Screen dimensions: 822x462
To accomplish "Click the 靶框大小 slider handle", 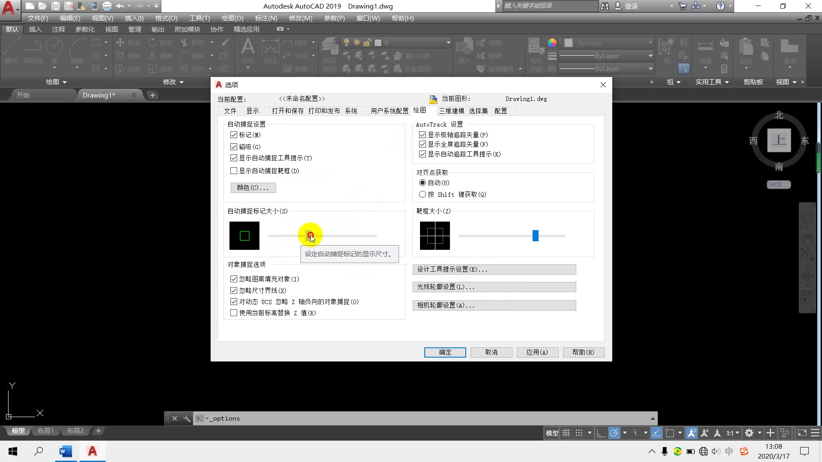I will coord(535,236).
